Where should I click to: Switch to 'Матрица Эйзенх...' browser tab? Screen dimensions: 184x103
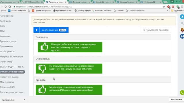127,2
